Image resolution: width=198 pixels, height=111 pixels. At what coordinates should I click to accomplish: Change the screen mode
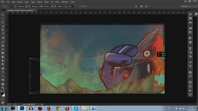pyautogui.click(x=3, y=103)
